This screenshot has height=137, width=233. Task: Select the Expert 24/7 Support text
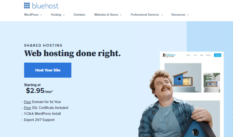click(39, 120)
